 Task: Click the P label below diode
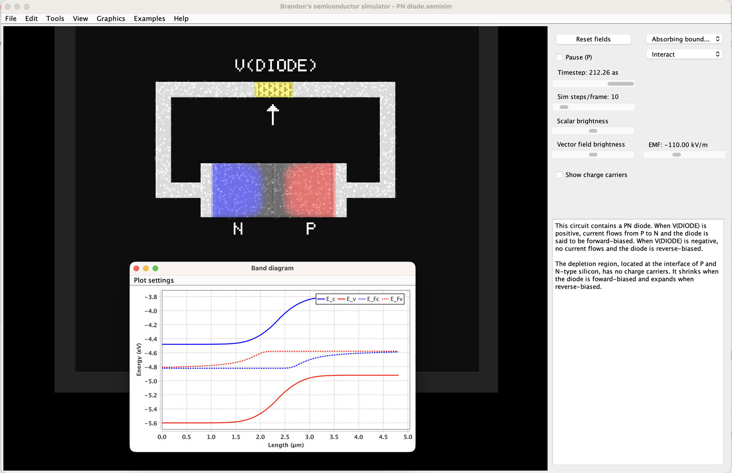pos(311,229)
